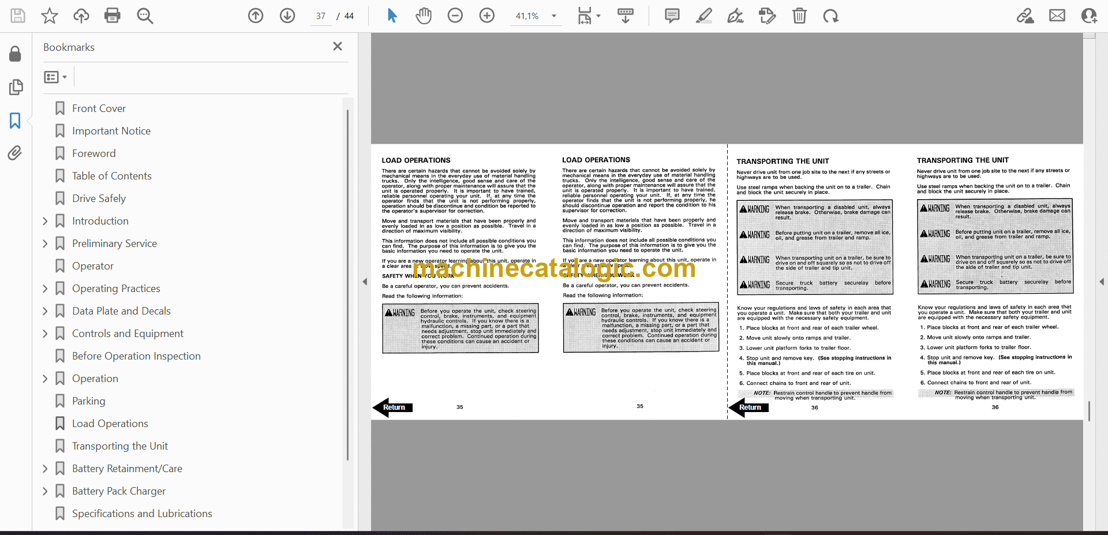Click the stamp tool icon
This screenshot has height=535, width=1108.
(768, 16)
